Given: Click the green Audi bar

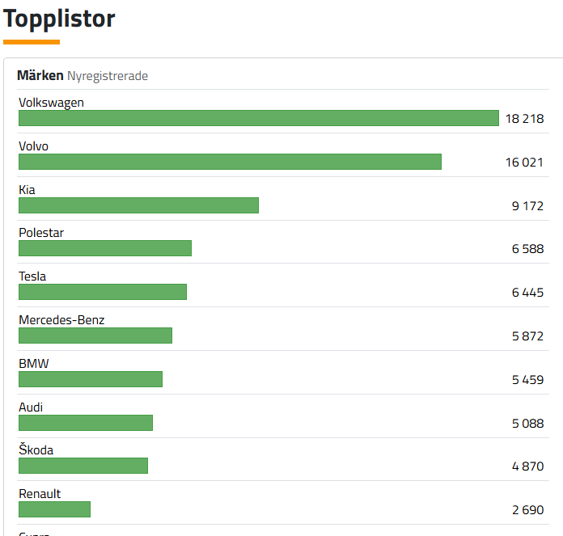Looking at the screenshot, I should tap(86, 423).
